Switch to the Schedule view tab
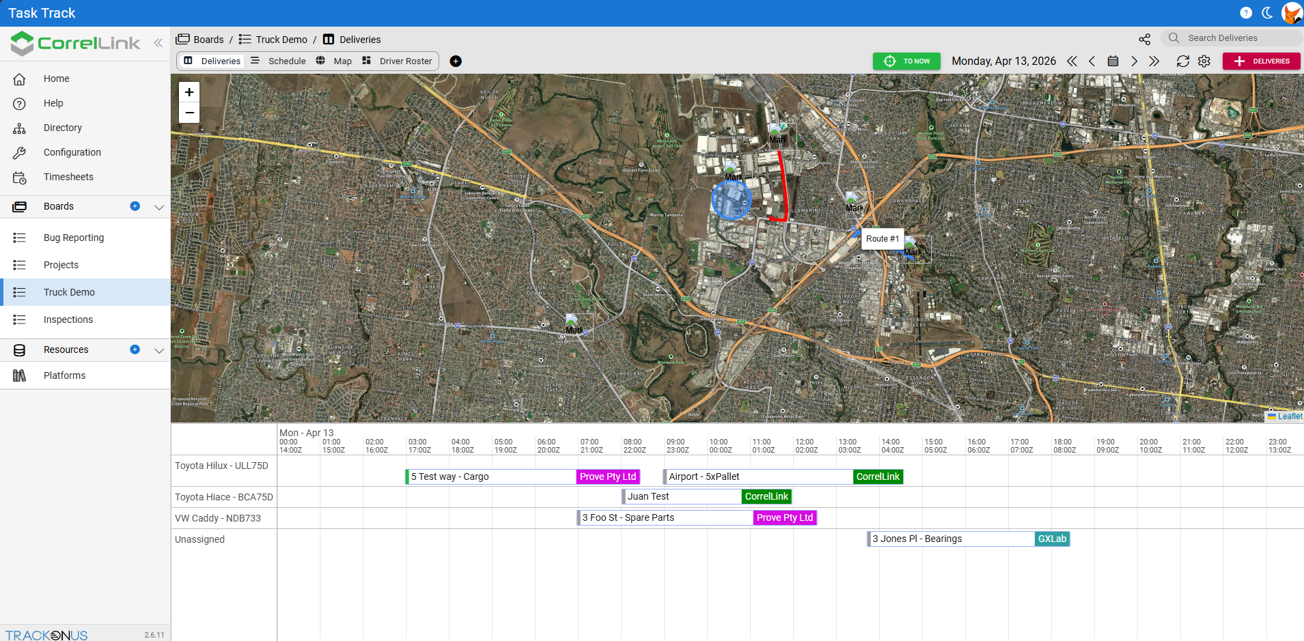Screen dimensions: 1304x641 pos(278,61)
